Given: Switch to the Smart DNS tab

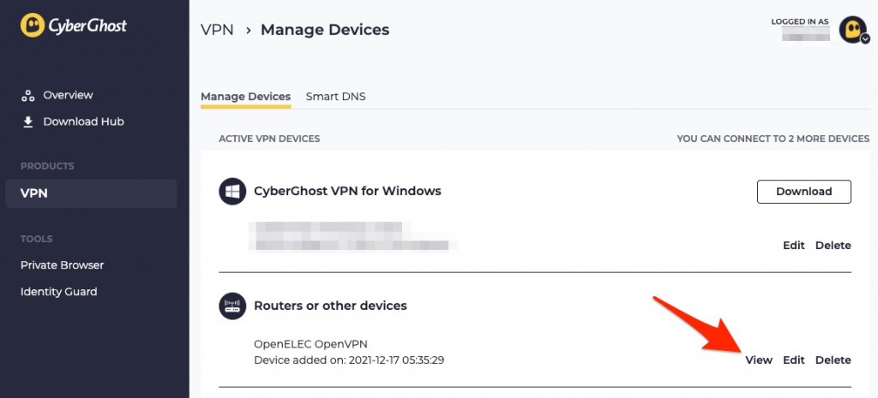Looking at the screenshot, I should (x=335, y=96).
